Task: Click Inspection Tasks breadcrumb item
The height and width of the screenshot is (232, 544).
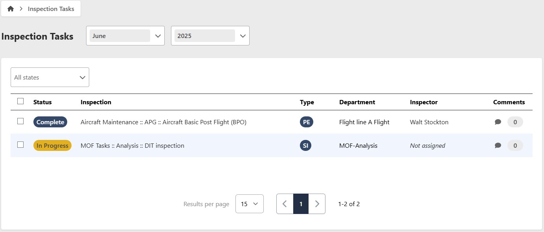Action: 51,9
